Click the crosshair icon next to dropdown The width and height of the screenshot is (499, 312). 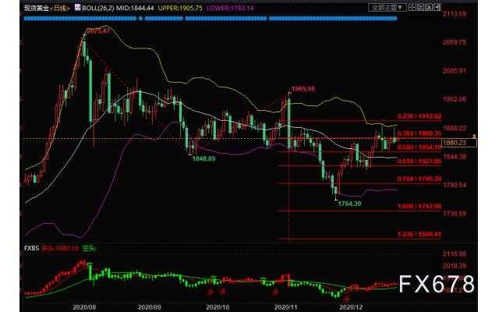(412, 7)
